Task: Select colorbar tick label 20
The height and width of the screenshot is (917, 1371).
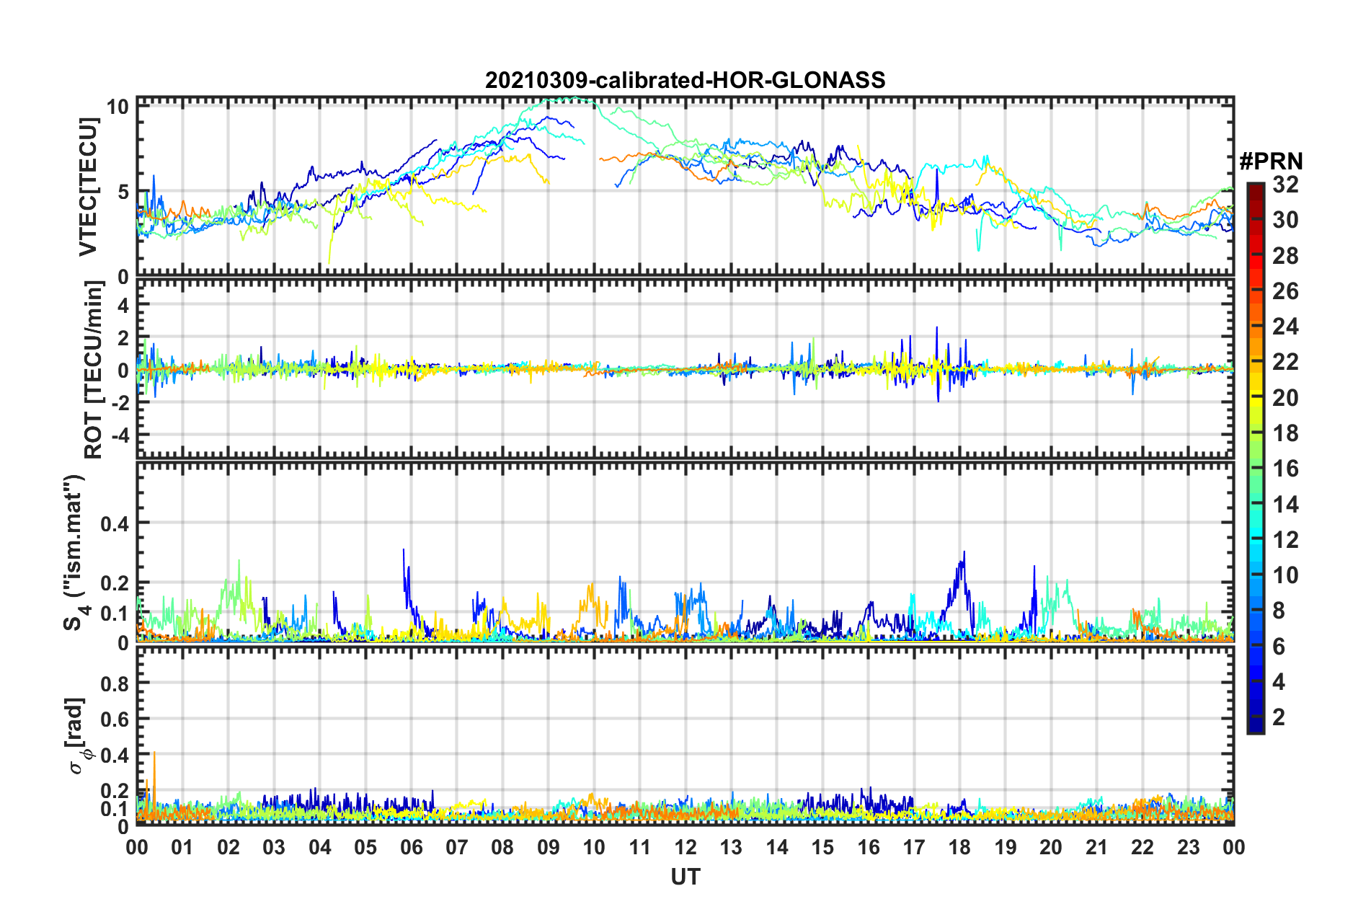Action: click(1285, 397)
